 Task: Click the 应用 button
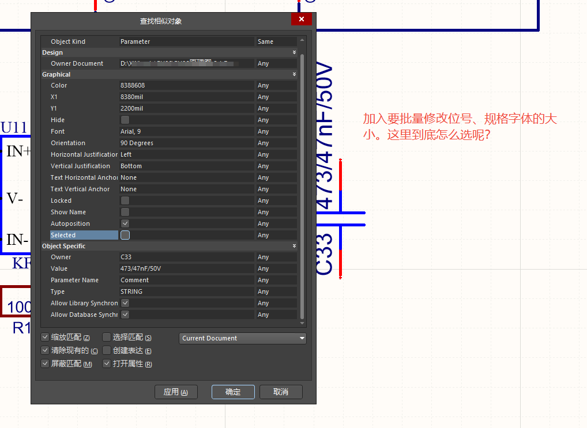click(176, 392)
